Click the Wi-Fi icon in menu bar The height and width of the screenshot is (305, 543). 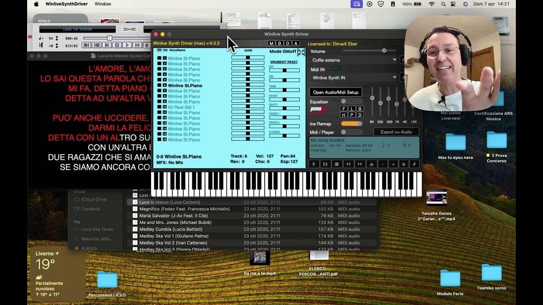[x=432, y=4]
